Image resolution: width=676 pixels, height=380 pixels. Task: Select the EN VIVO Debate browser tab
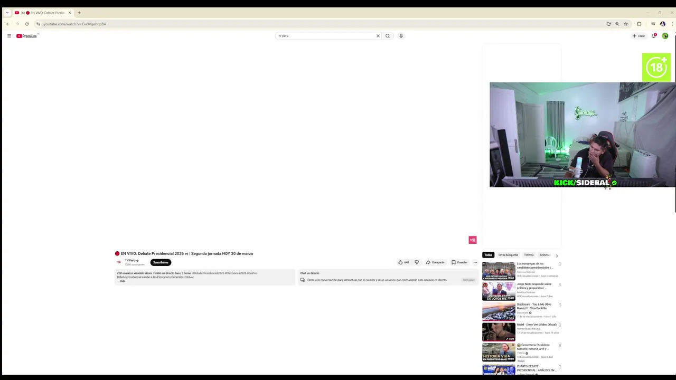(42, 13)
